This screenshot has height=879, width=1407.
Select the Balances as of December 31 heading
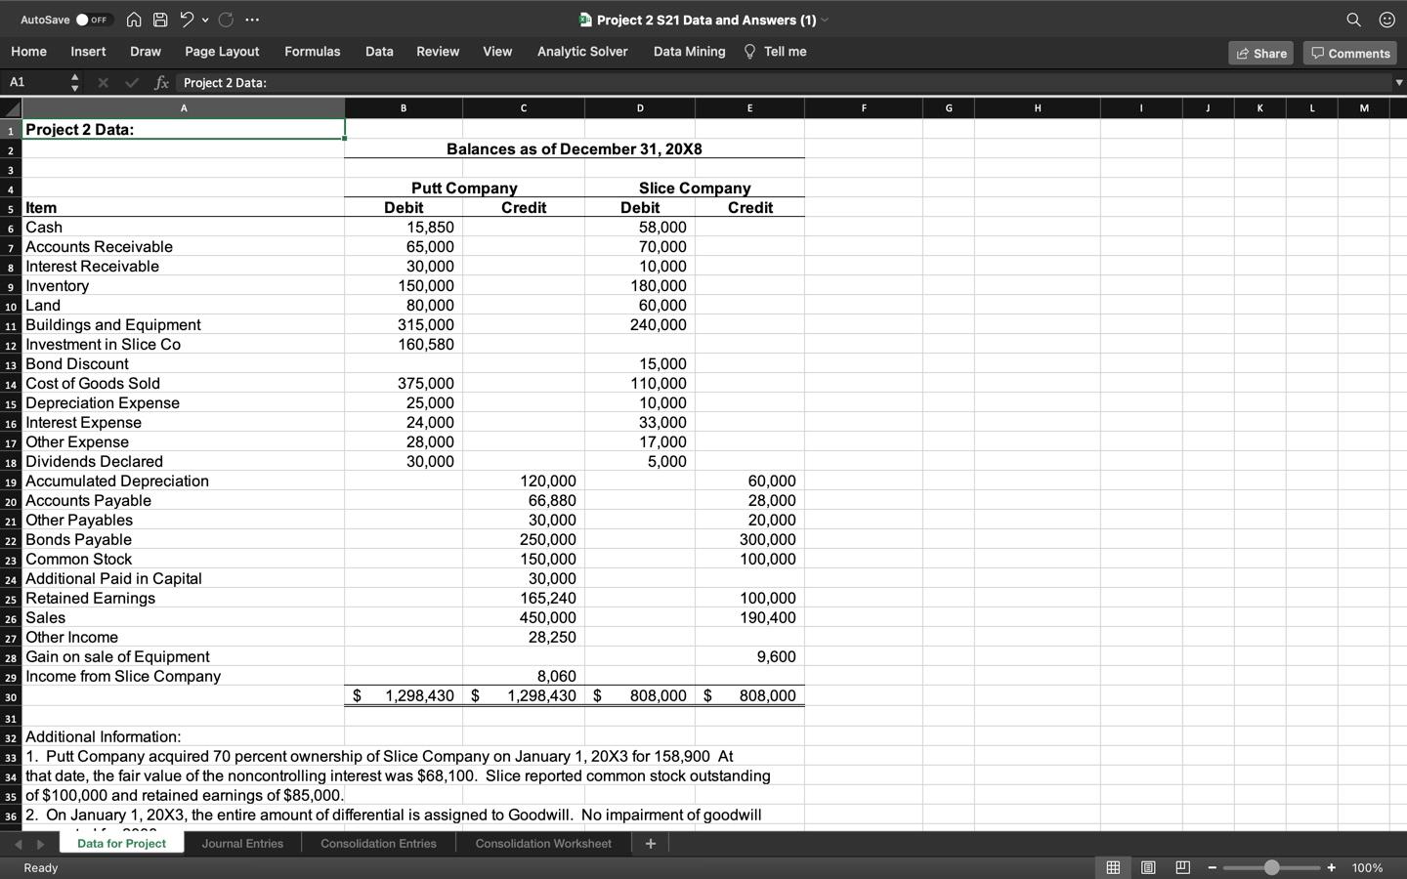(575, 149)
